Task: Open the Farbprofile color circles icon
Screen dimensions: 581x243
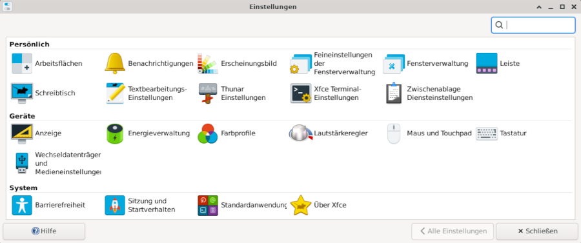Action: click(207, 133)
